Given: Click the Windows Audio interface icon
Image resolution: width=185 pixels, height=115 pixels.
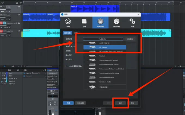Looking at the screenshot, I should tap(92, 82).
